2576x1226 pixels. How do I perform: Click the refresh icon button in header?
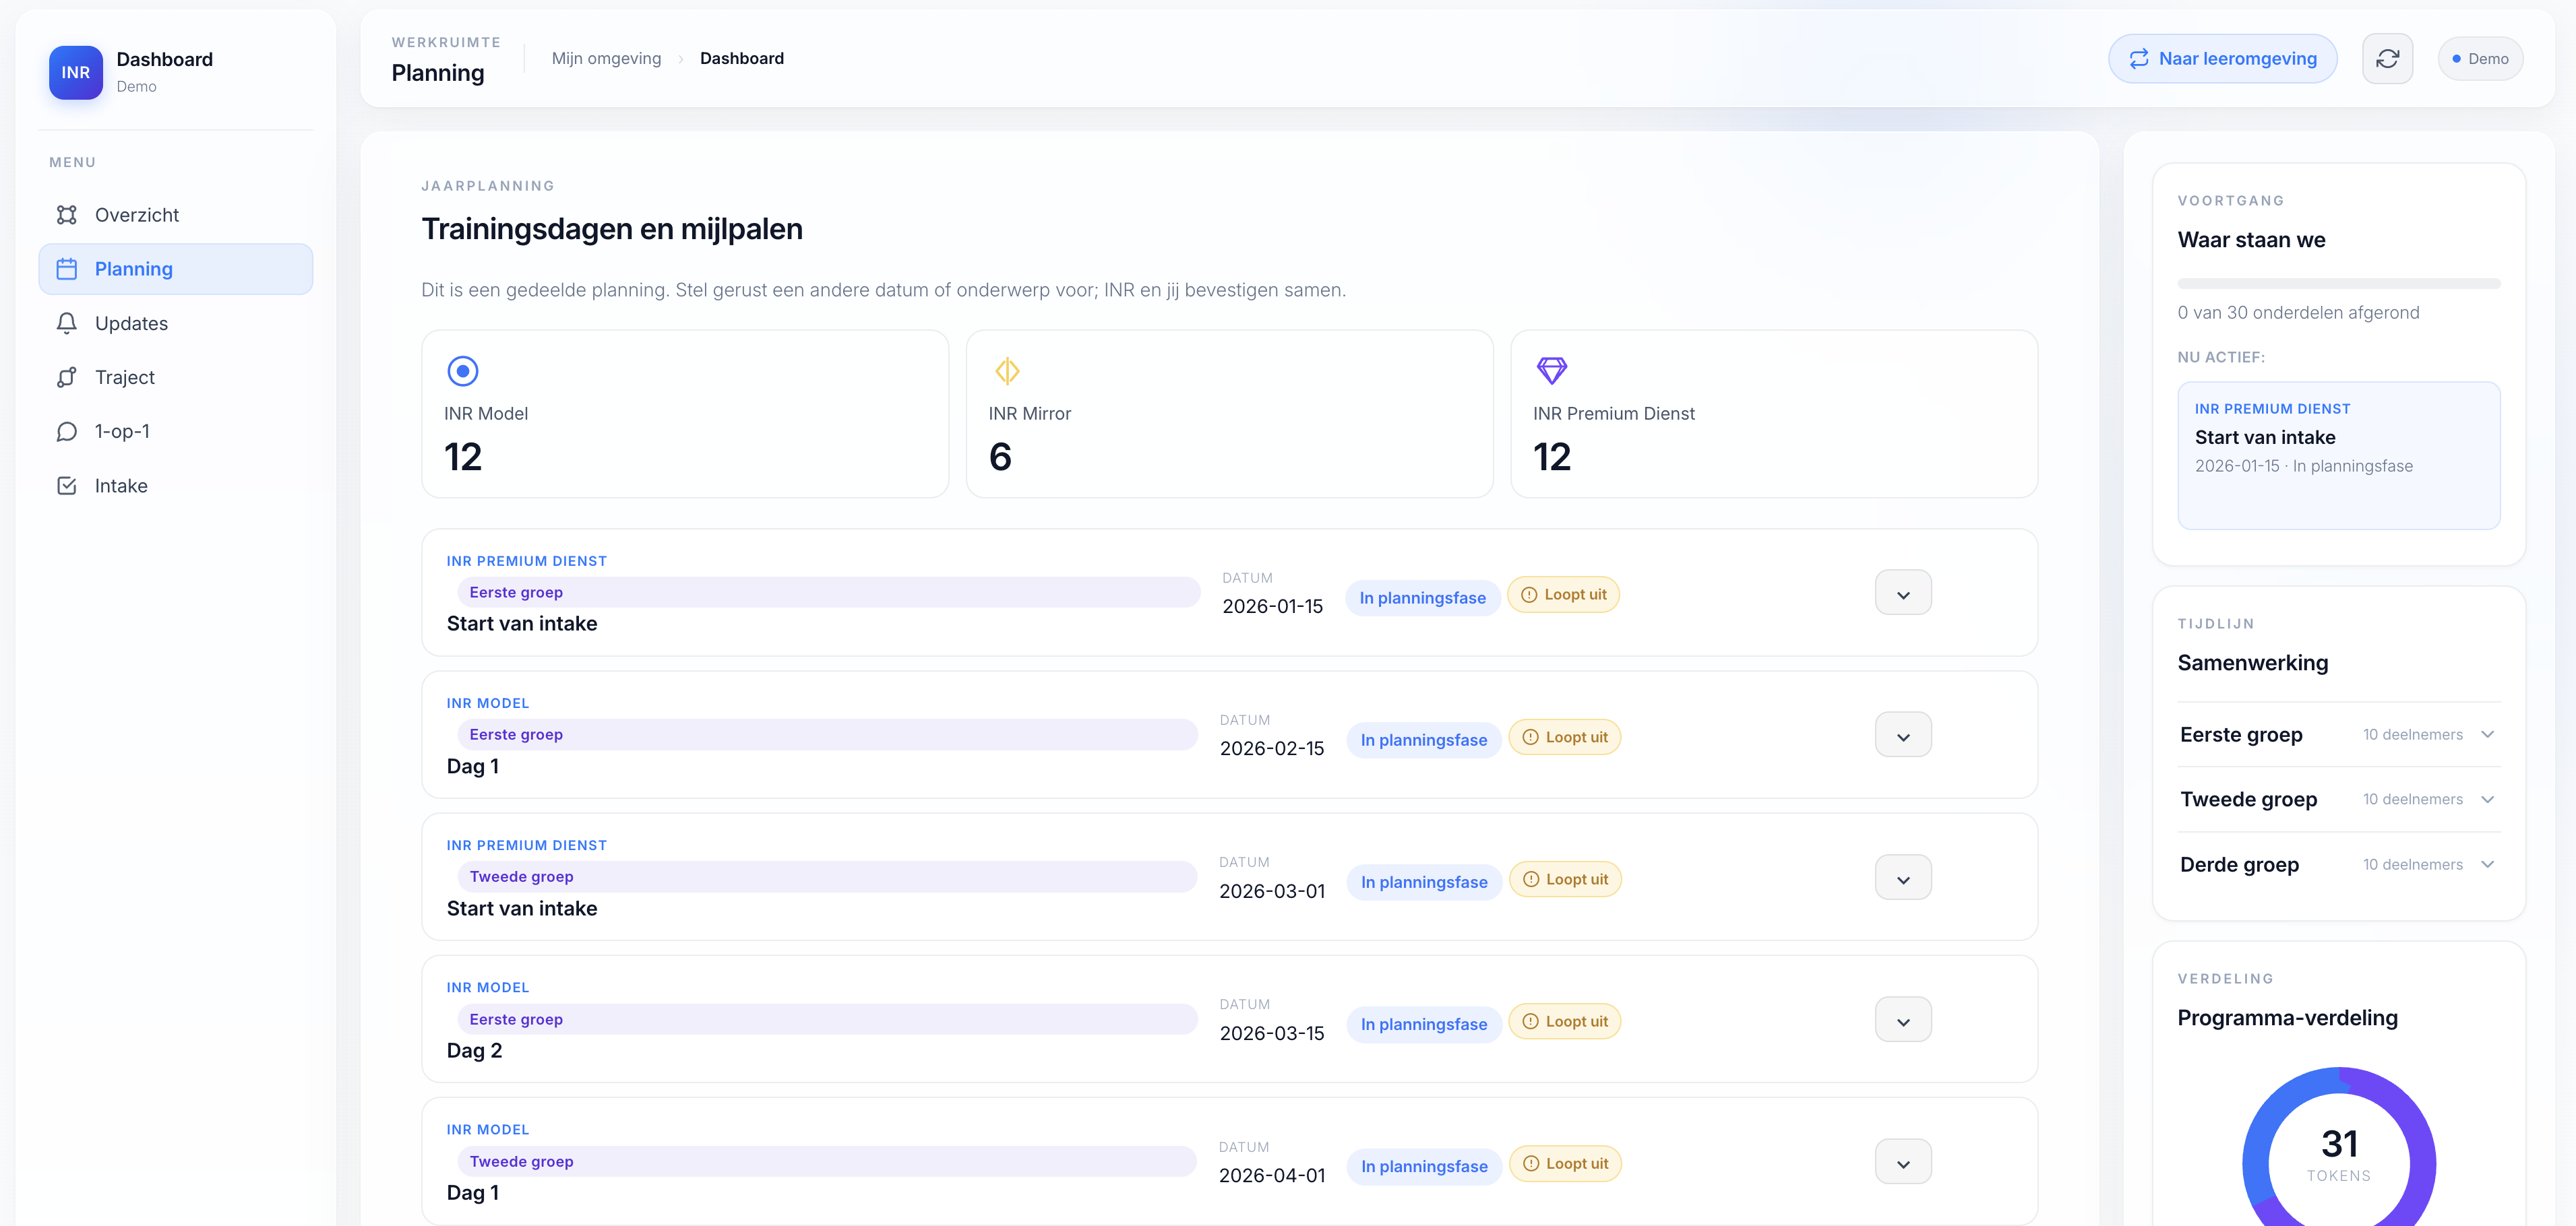[2387, 59]
